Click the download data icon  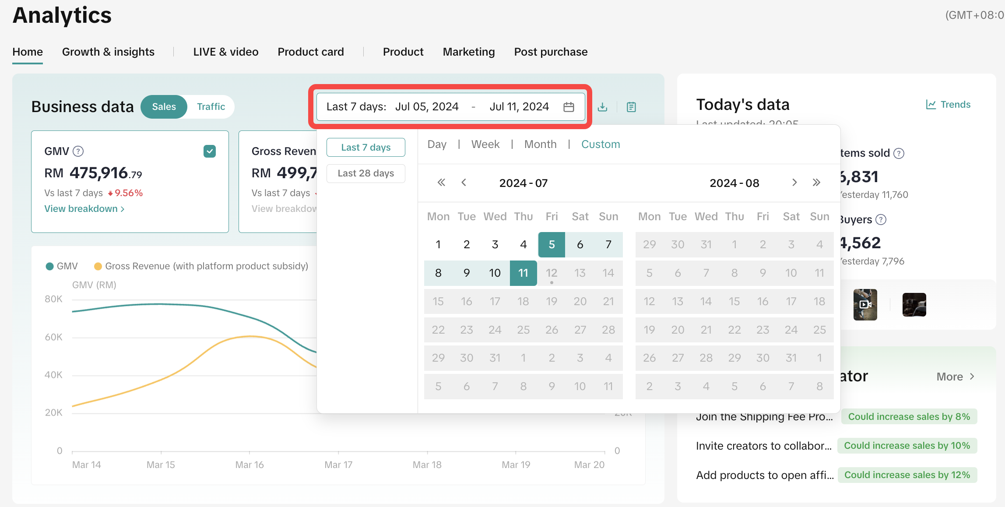point(603,107)
